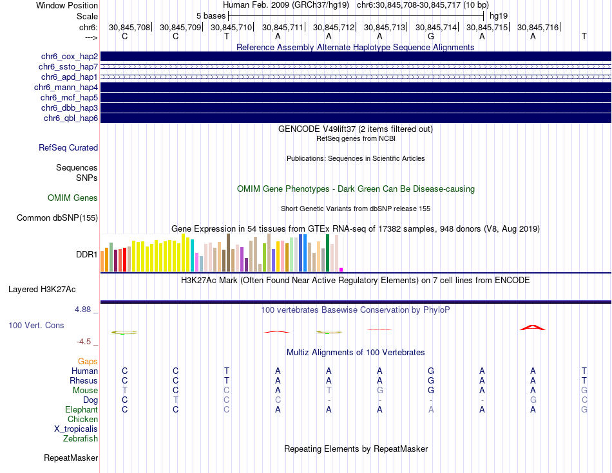Select the Mouse species label
The width and height of the screenshot is (612, 473).
[x=86, y=391]
